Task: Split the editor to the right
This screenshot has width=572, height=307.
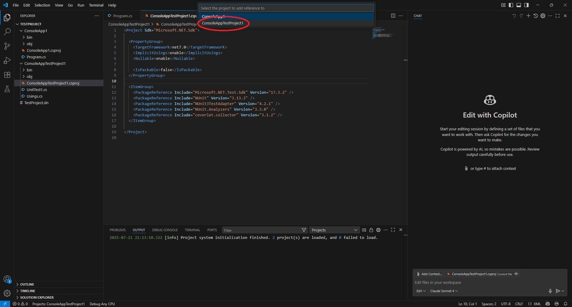Action: 393,16
